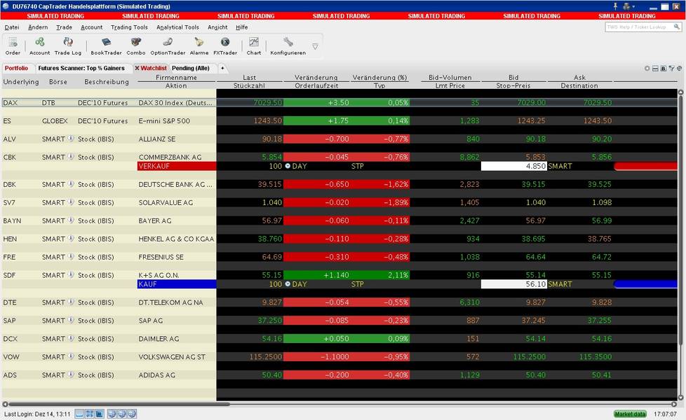The height and width of the screenshot is (420, 686).
Task: Click info icon next to VOW SMART
Action: coord(70,356)
